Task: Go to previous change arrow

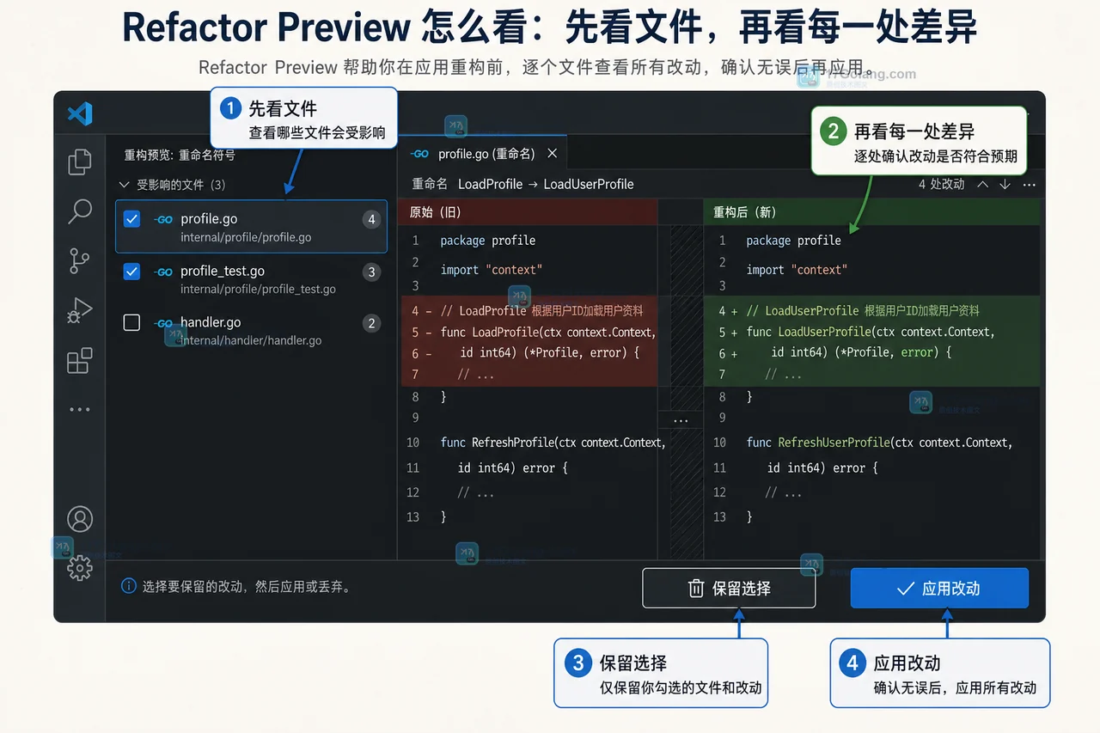Action: pos(983,184)
